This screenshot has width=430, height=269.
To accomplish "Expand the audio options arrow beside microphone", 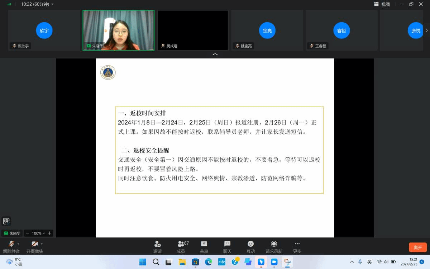I will tap(19, 244).
